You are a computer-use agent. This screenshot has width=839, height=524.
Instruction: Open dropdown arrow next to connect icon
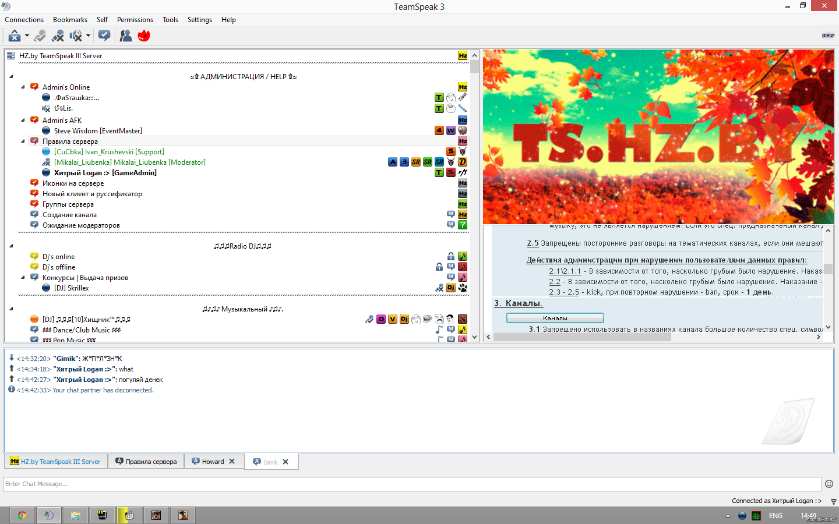pos(27,36)
